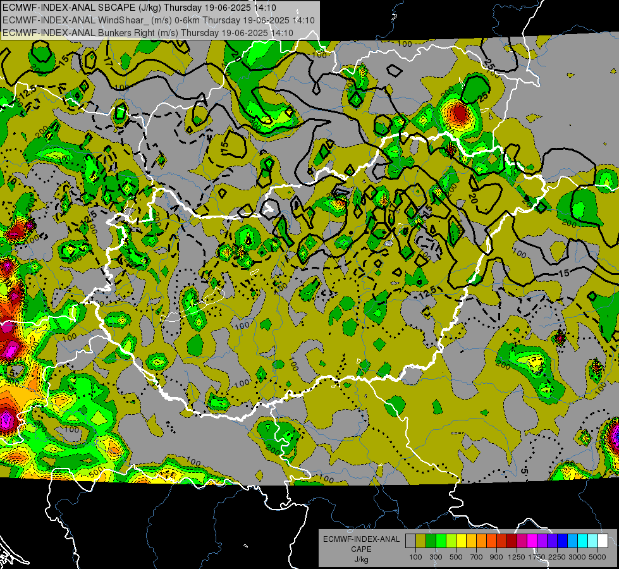Click the olive legend swatch after 100

[420, 541]
